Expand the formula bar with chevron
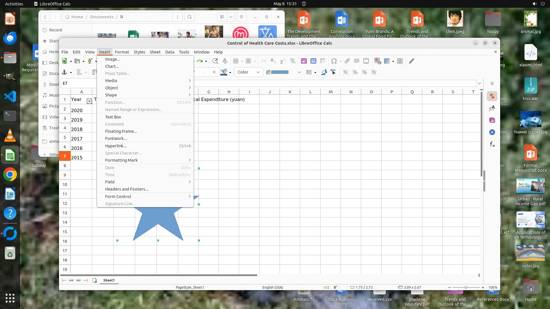Viewport: 550px width, 309px height. pos(480,83)
